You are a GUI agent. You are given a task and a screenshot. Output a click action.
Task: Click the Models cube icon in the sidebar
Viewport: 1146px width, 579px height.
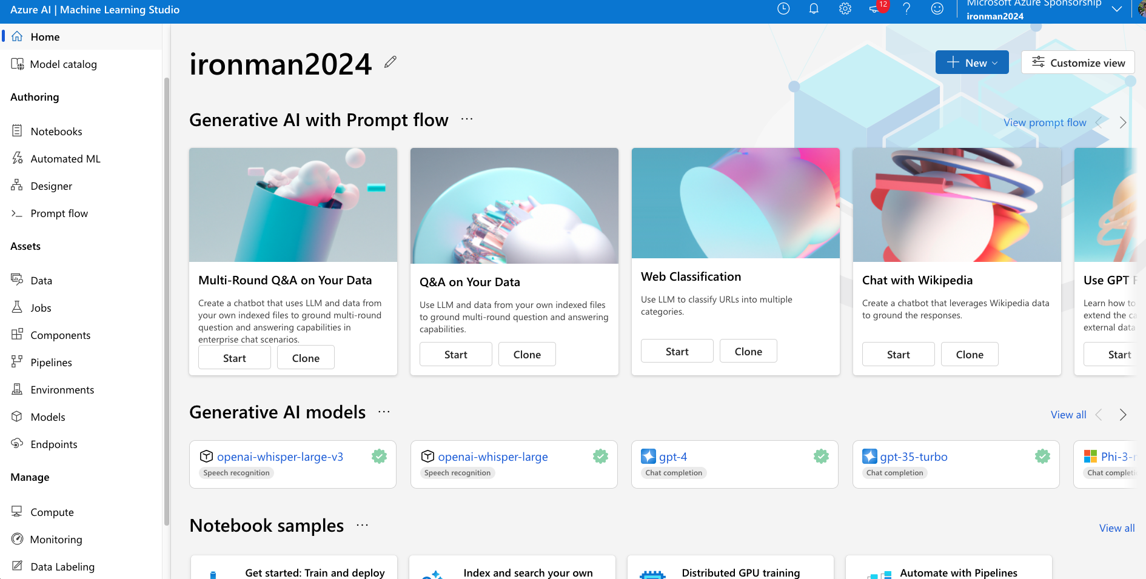coord(17,417)
